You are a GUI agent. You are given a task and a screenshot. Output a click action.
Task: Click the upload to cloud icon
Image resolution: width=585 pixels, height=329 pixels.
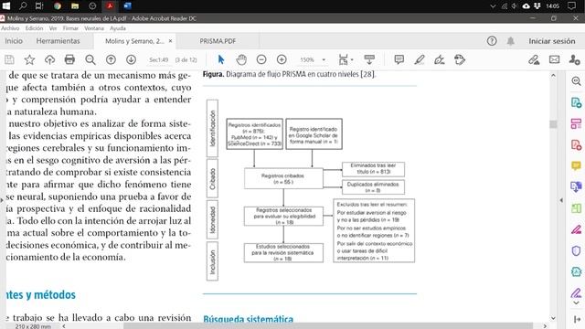[x=49, y=59]
